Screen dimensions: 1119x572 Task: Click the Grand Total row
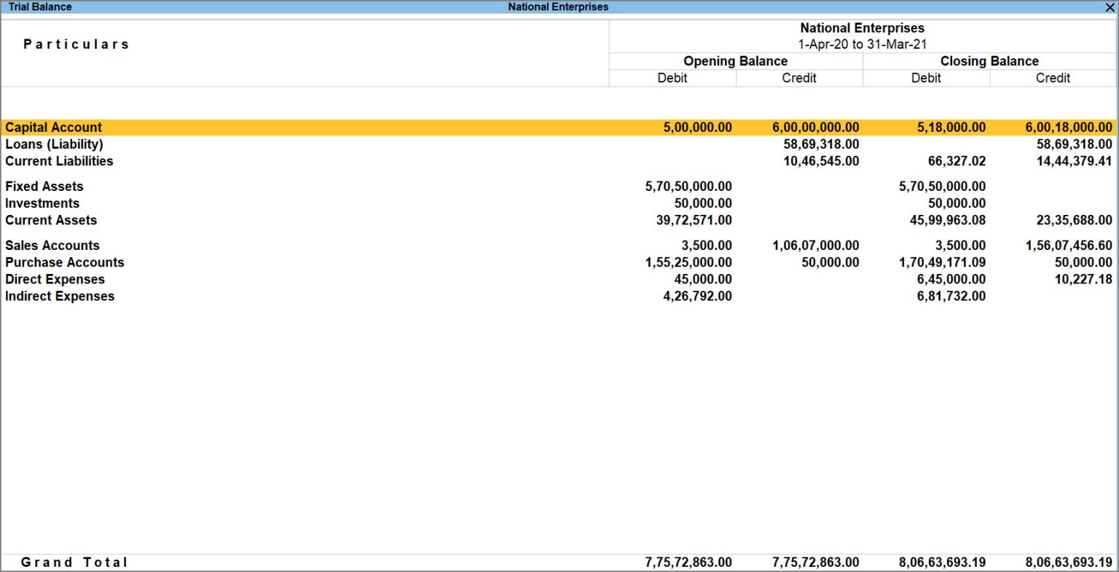75,562
